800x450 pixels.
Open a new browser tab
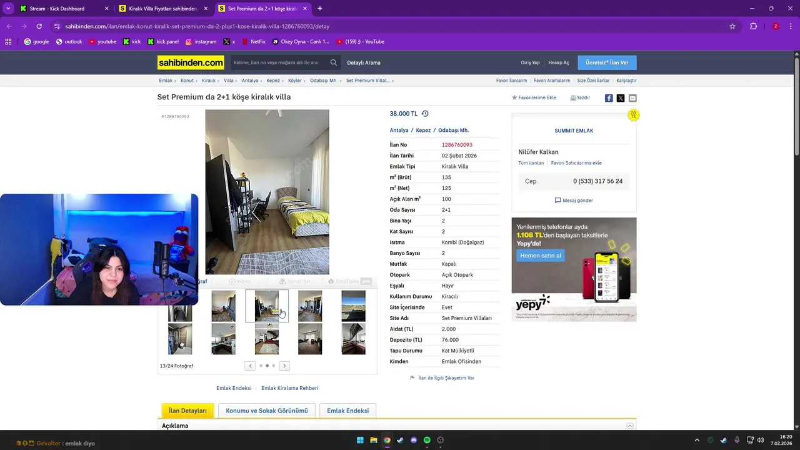point(320,9)
